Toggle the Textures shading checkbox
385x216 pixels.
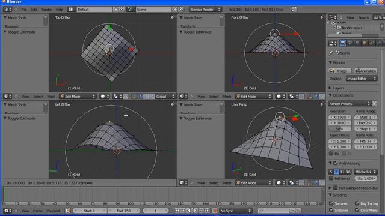[331, 203]
